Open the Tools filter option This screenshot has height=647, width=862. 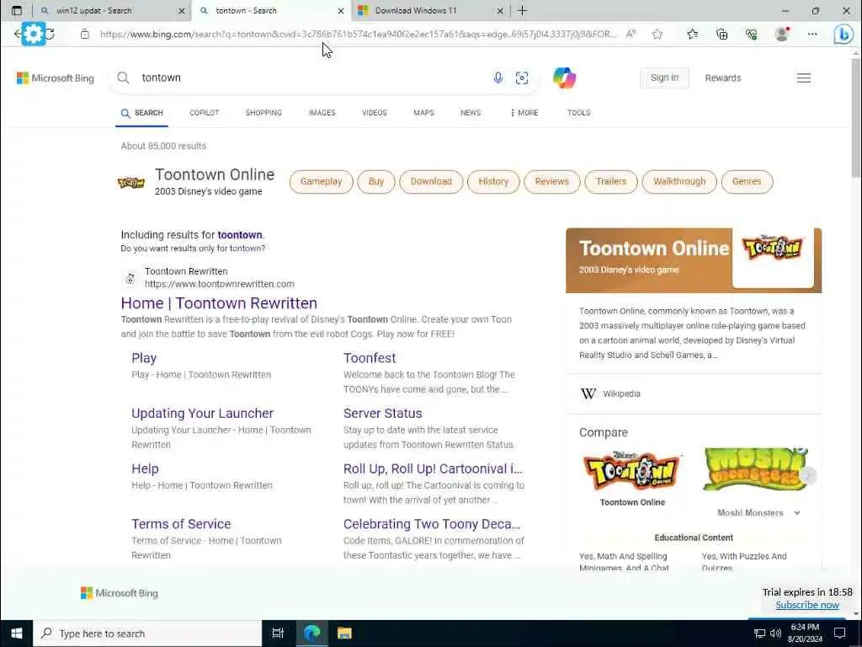point(579,113)
